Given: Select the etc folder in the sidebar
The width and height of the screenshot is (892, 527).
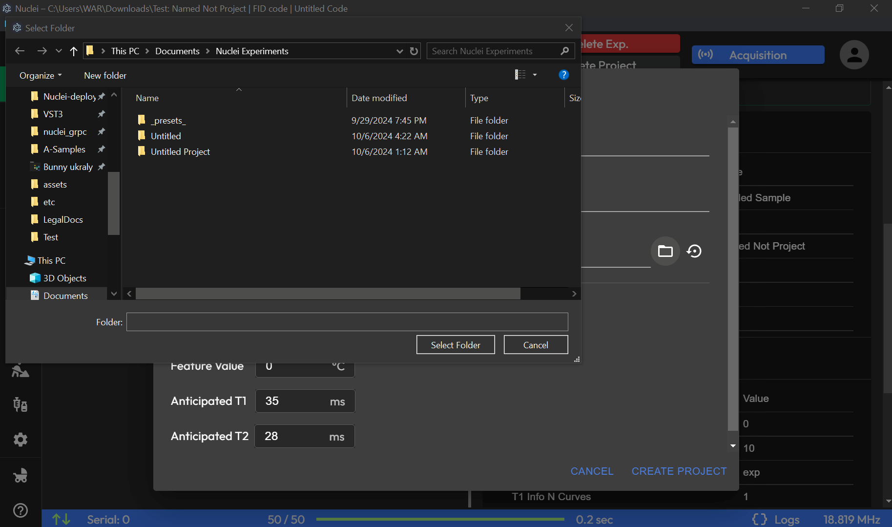Looking at the screenshot, I should click(x=49, y=202).
